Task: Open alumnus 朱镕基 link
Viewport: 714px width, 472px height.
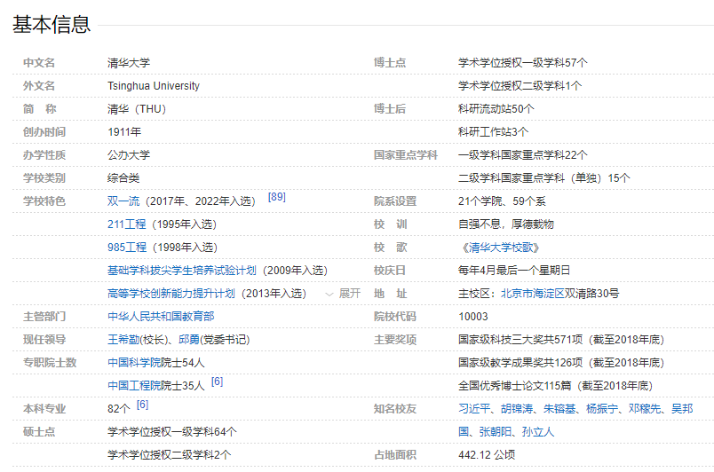Action: click(x=559, y=409)
